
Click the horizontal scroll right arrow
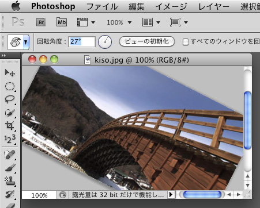239,195
